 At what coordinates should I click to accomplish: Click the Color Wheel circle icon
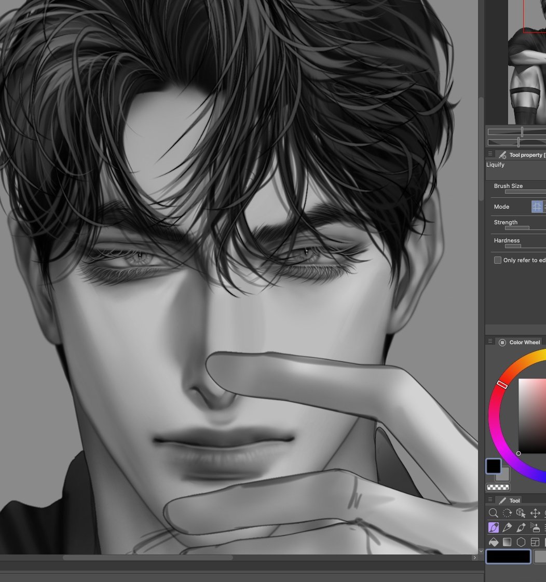pos(502,343)
